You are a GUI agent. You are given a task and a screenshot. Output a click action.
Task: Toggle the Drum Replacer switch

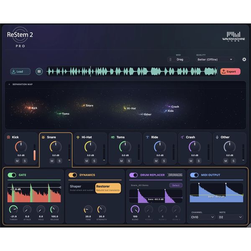tap(133, 175)
